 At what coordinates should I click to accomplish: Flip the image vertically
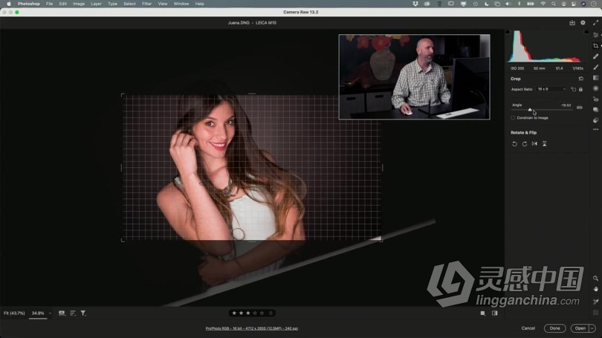(545, 143)
